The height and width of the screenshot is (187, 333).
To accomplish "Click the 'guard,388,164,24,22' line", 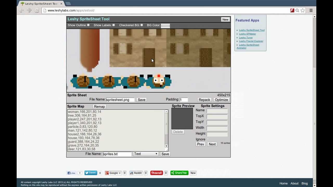I will point(83,142).
